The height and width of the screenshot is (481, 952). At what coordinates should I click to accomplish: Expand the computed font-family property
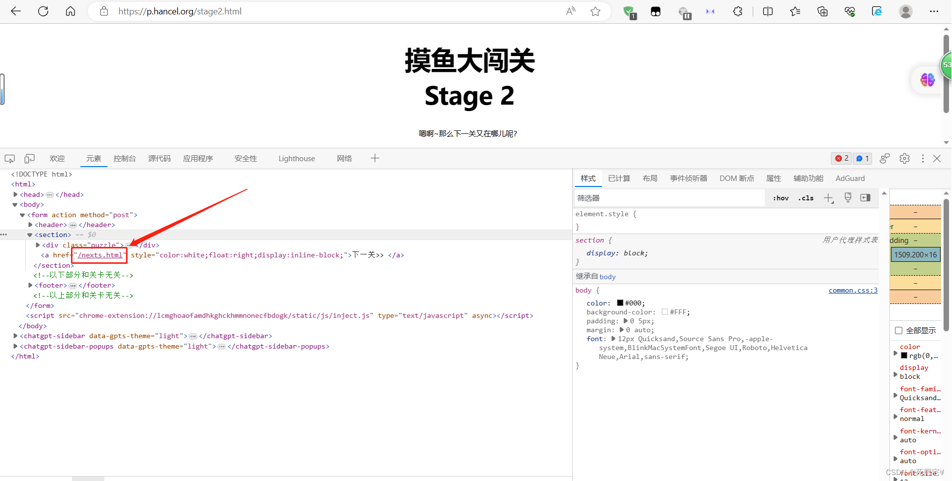click(895, 395)
